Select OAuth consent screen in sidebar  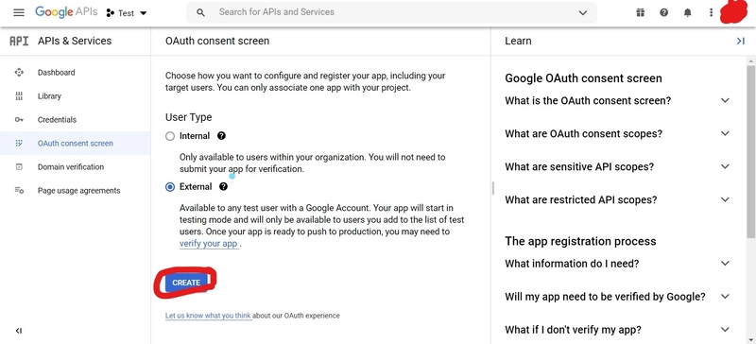[x=76, y=144]
